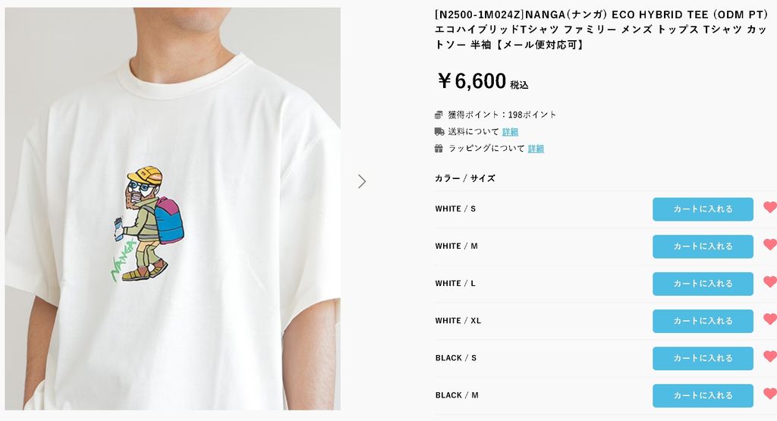The image size is (777, 421).
Task: Add WHITE / L to cart
Action: tap(703, 284)
